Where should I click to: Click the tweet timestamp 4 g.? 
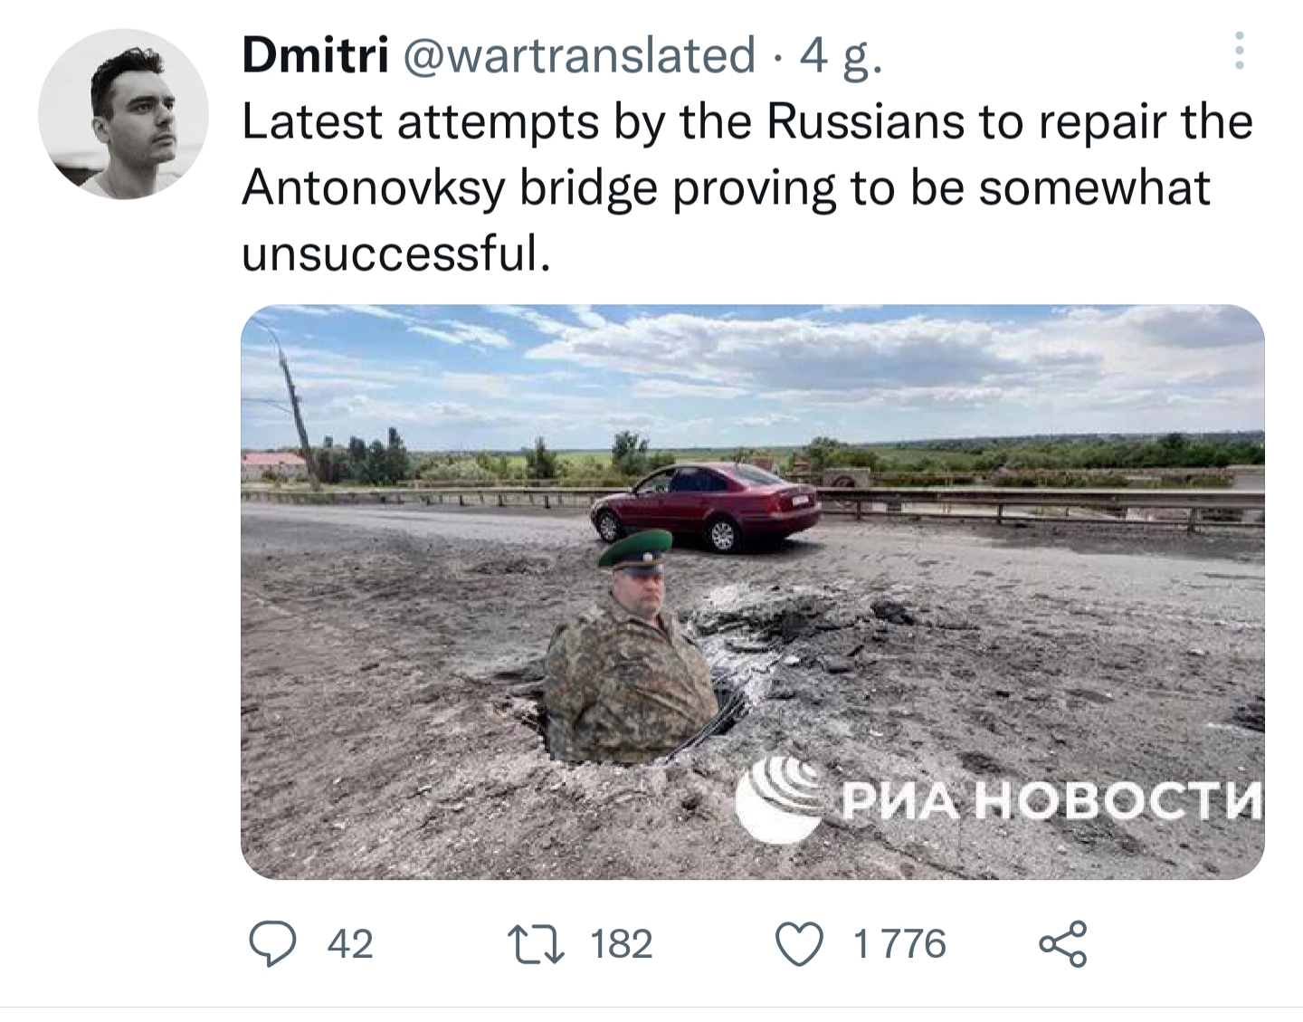pos(840,57)
